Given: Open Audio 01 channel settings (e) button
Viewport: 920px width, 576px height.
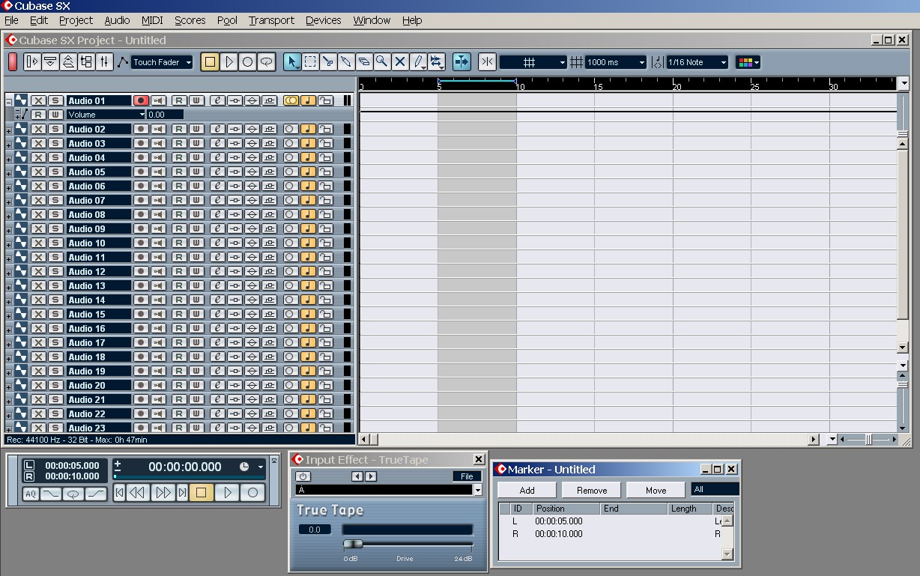Looking at the screenshot, I should point(217,100).
